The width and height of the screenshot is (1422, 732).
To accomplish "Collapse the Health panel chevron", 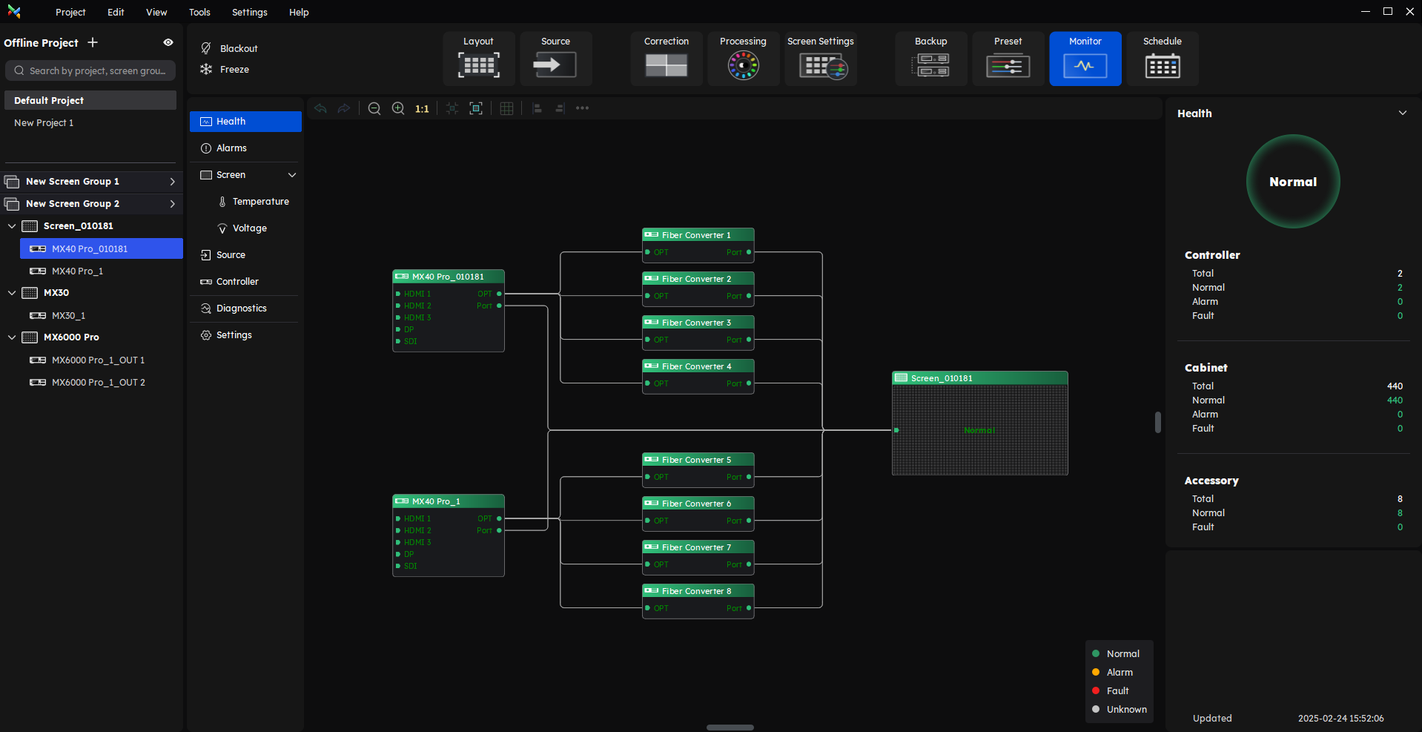I will tap(1402, 113).
